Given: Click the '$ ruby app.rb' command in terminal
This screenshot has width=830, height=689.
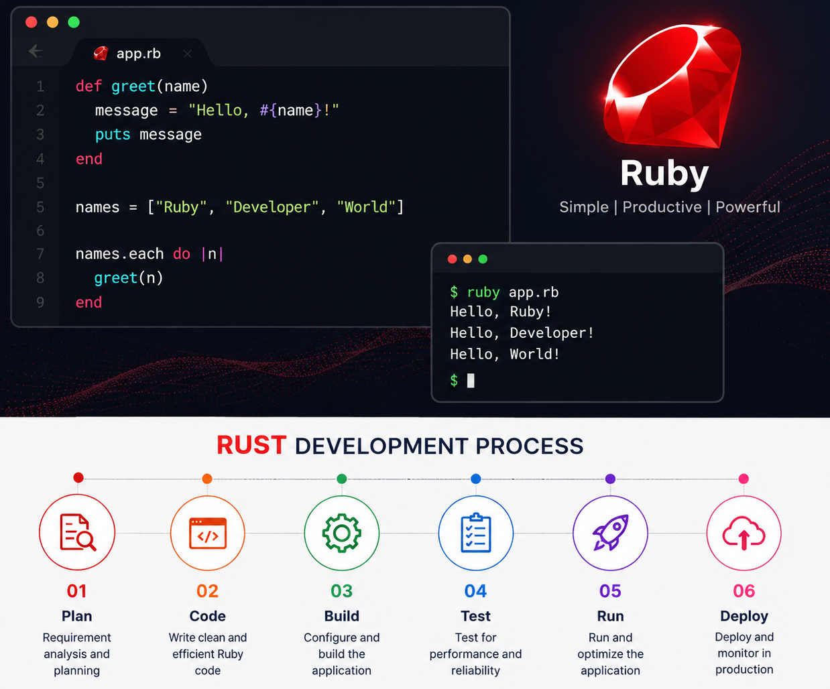Looking at the screenshot, I should tap(504, 292).
